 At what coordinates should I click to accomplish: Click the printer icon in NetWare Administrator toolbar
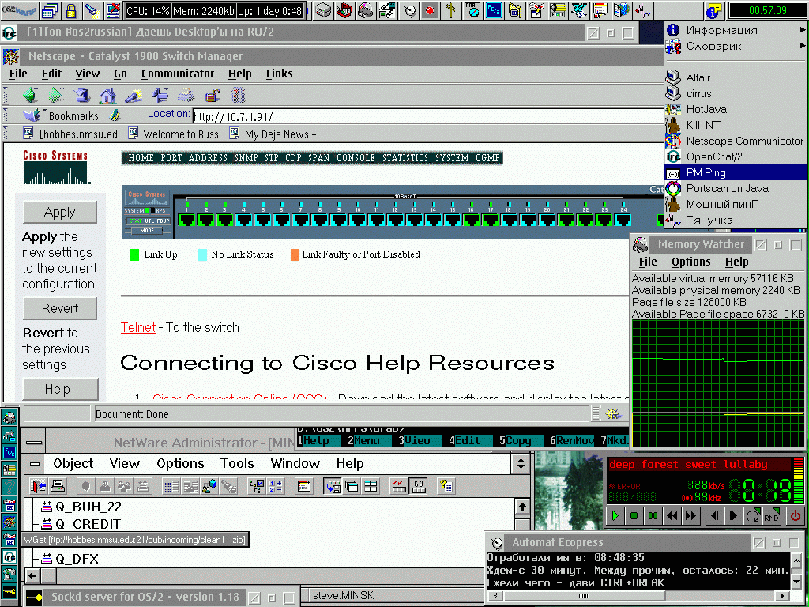tap(57, 486)
